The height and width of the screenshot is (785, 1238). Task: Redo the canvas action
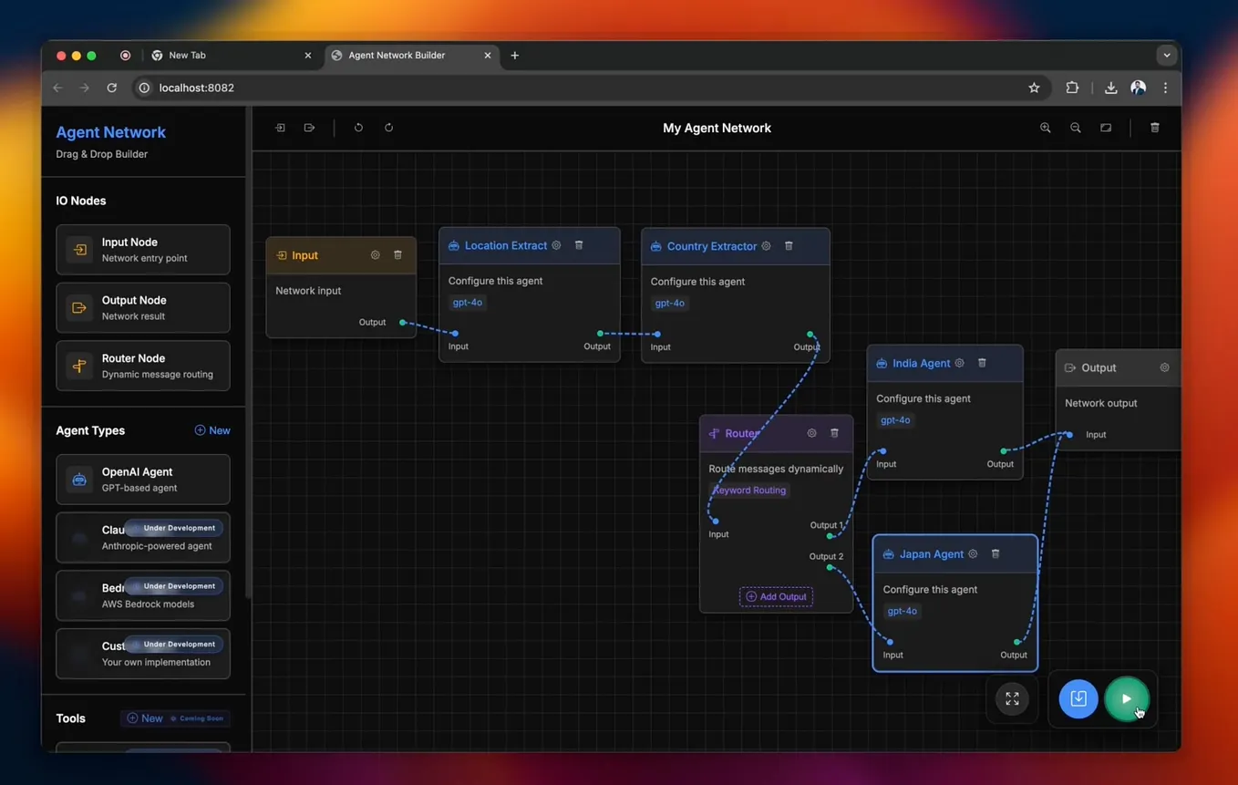pos(388,128)
